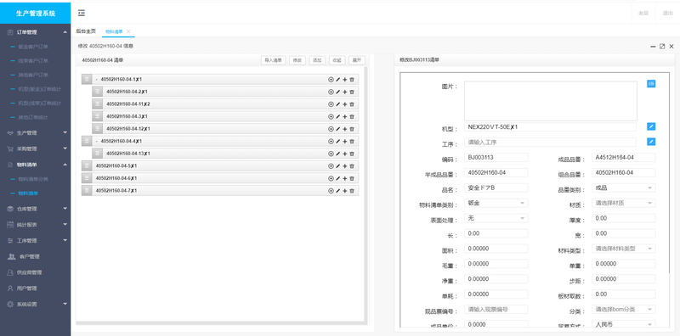
Task: Expand the 统计报表 sidebar menu
Action: point(35,225)
